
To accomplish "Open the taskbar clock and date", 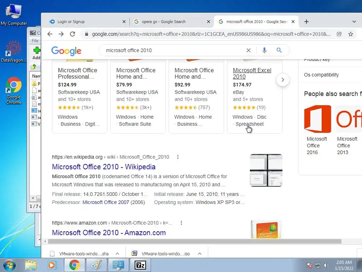I will [344, 265].
